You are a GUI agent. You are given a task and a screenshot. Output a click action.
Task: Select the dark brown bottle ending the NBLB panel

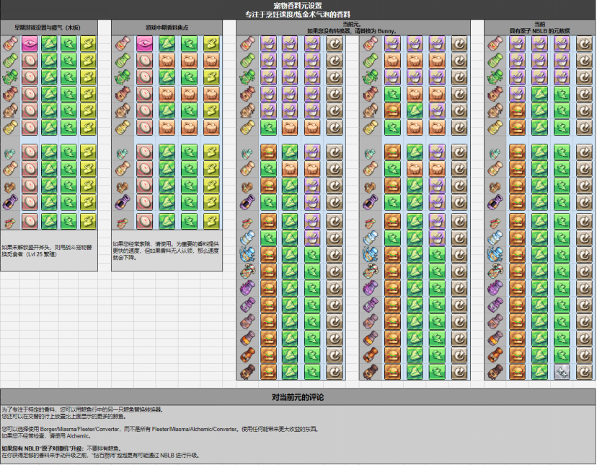tap(495, 372)
